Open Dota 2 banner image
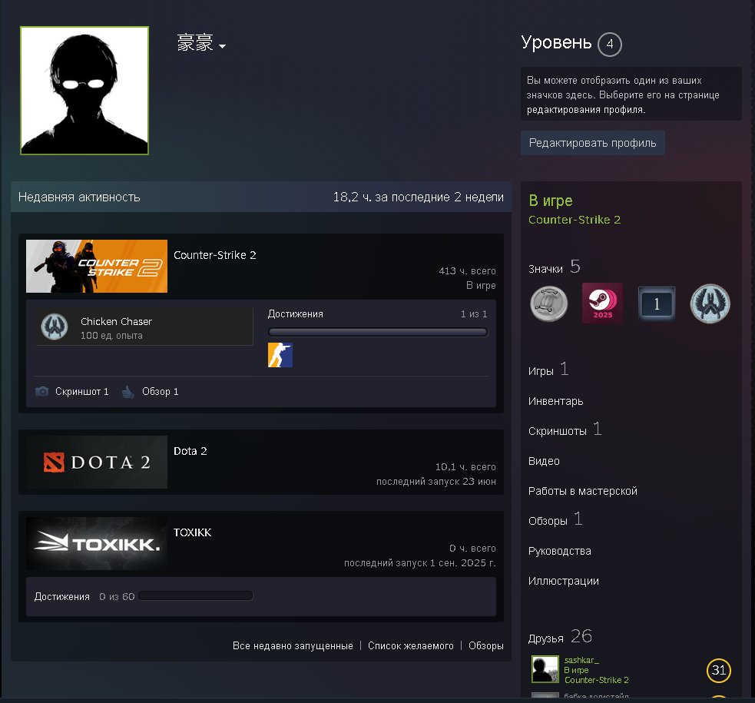Image resolution: width=755 pixels, height=703 pixels. click(97, 463)
